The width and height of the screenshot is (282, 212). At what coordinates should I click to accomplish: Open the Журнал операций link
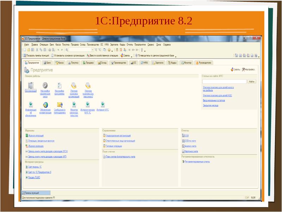coord(36,136)
